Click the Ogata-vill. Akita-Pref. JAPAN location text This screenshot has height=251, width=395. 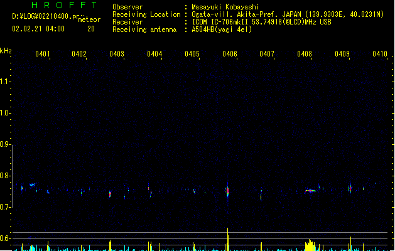(x=246, y=14)
